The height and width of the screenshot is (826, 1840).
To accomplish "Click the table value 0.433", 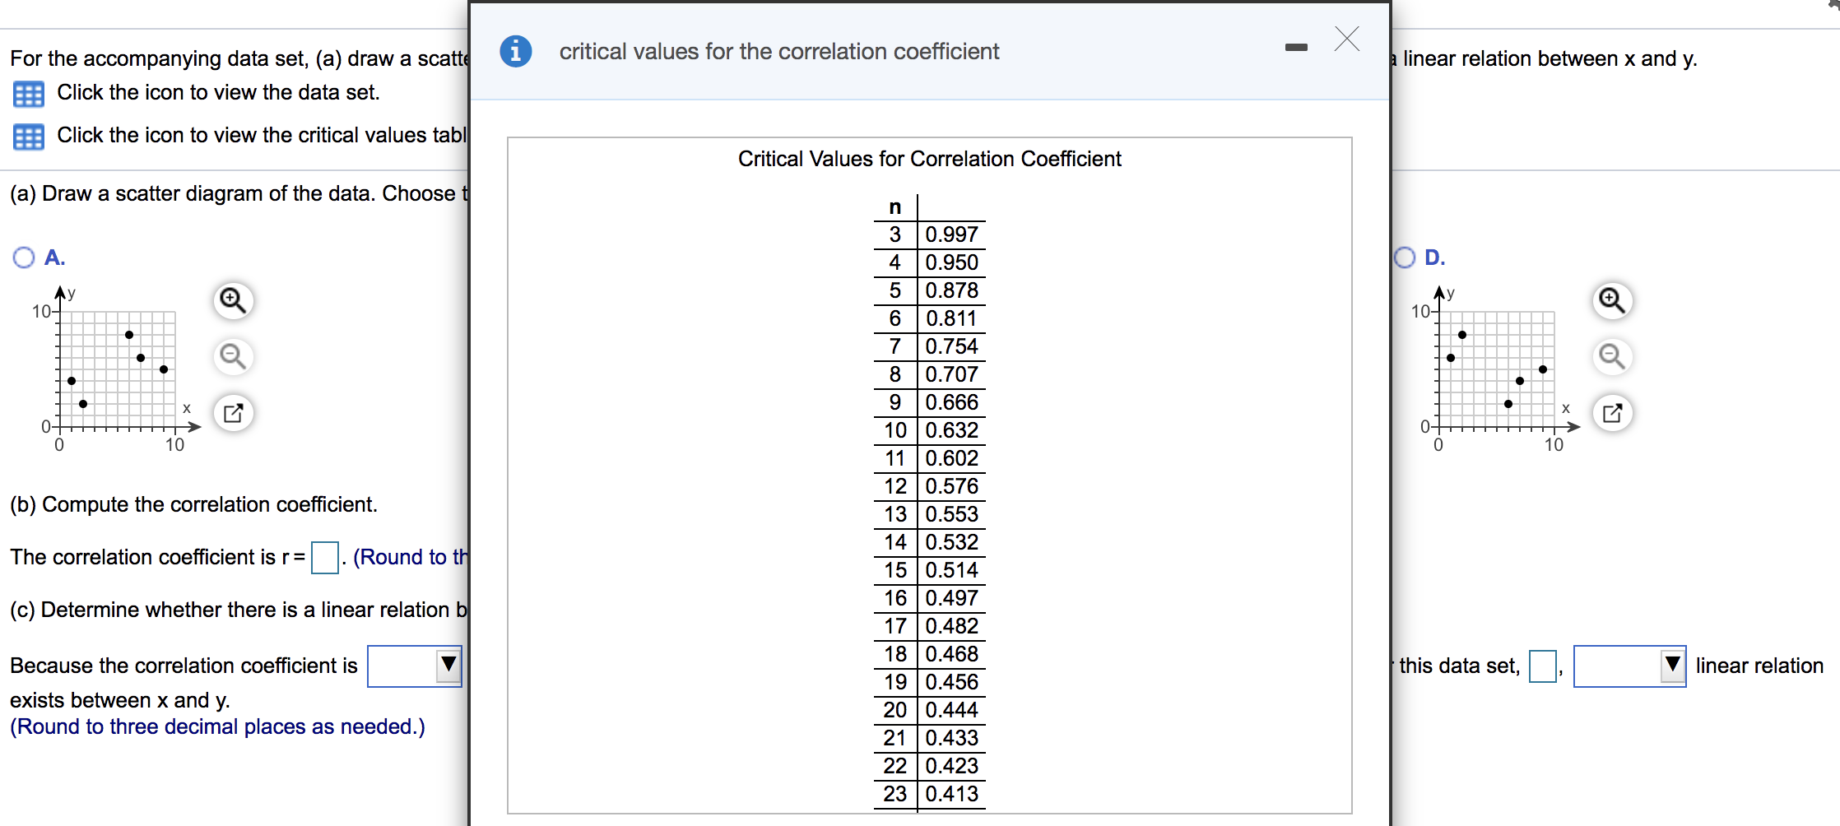I will tap(951, 738).
